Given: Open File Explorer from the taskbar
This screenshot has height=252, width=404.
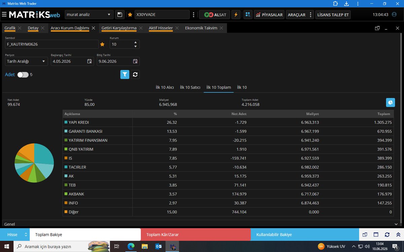Looking at the screenshot, I should pos(145,246).
